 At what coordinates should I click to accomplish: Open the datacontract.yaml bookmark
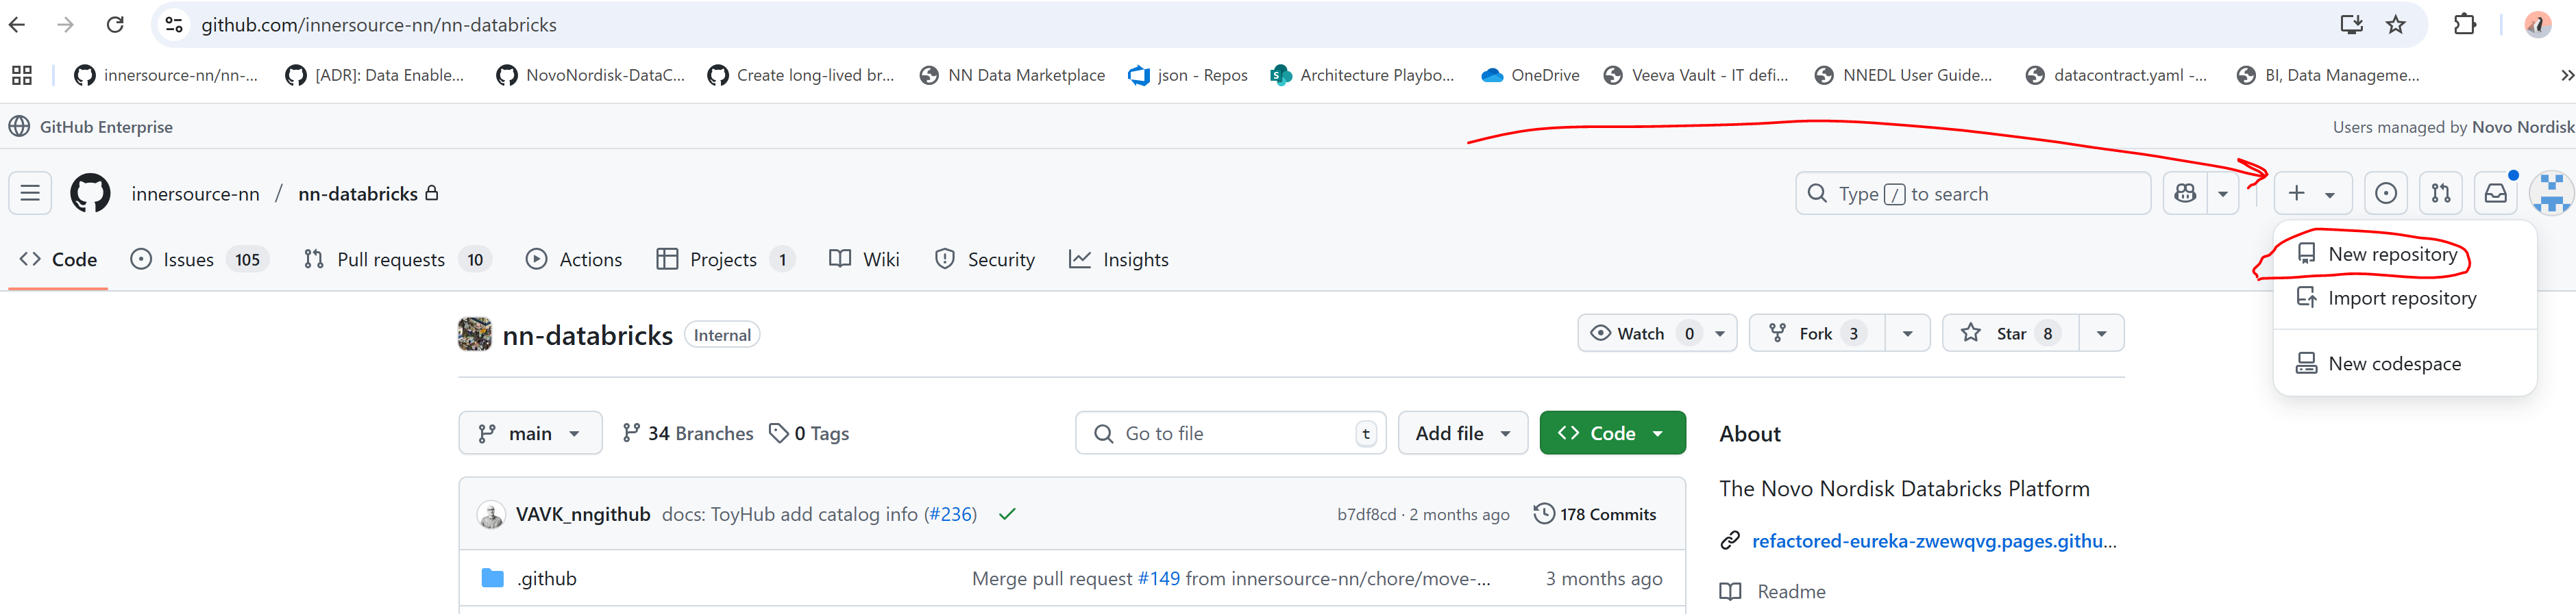(x=2116, y=75)
